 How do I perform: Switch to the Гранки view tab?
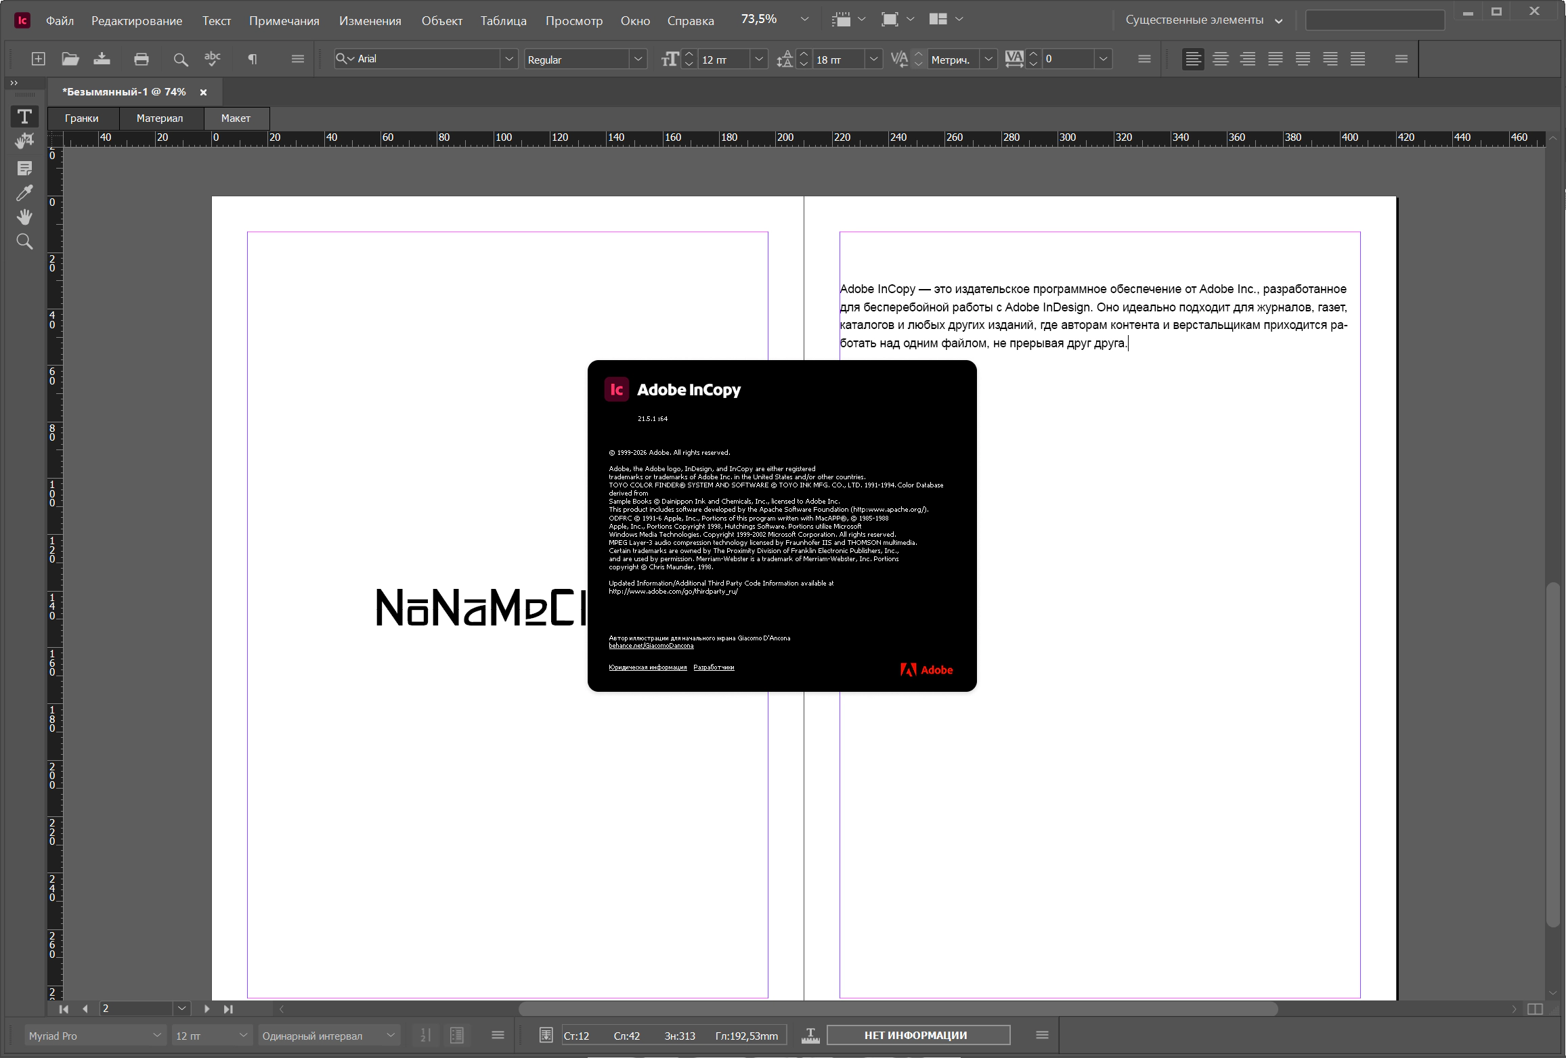82,118
